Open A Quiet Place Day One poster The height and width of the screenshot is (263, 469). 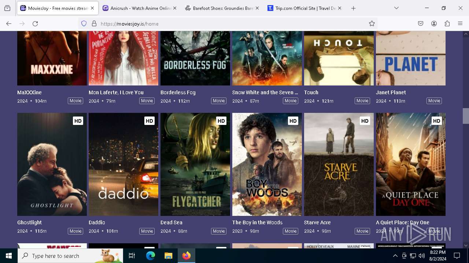[x=411, y=164]
